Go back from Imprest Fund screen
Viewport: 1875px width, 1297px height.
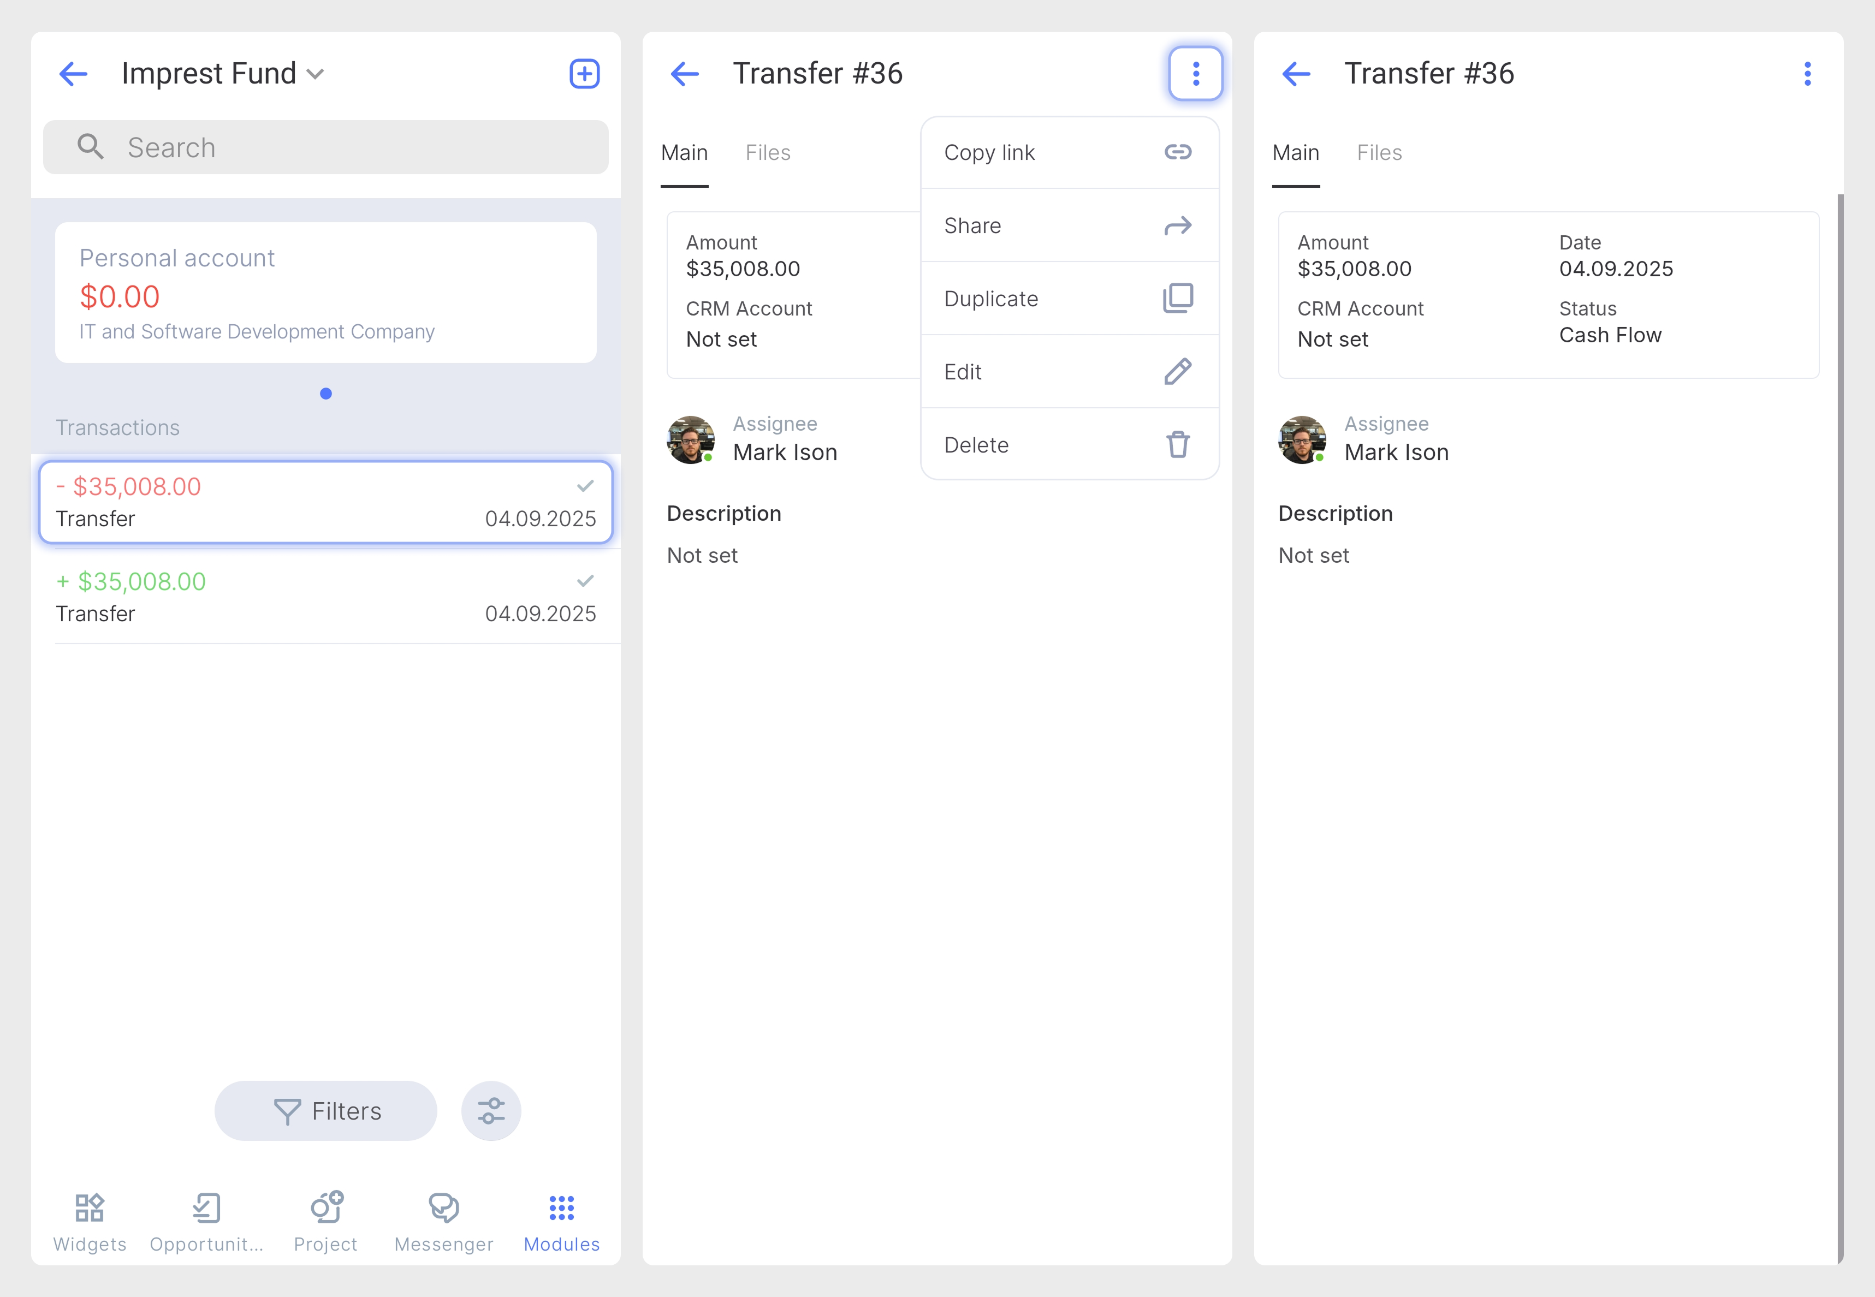pyautogui.click(x=73, y=74)
